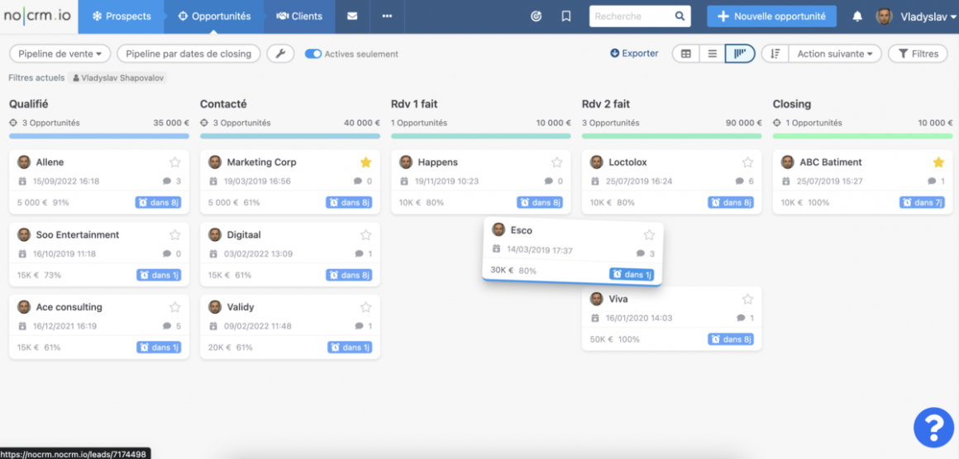
Task: Switch to list view icon
Action: [x=712, y=54]
